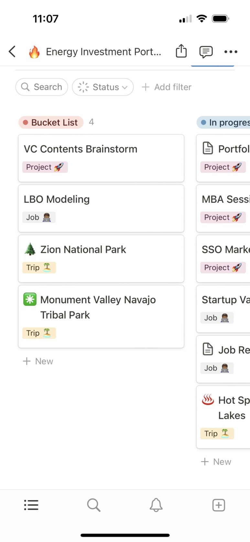Tap the back arrow in the header
This screenshot has width=250, height=542.
pyautogui.click(x=12, y=51)
